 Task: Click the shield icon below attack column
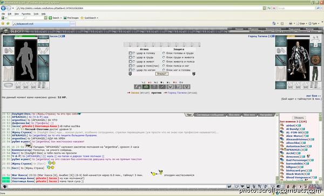pyautogui.click(x=130, y=74)
